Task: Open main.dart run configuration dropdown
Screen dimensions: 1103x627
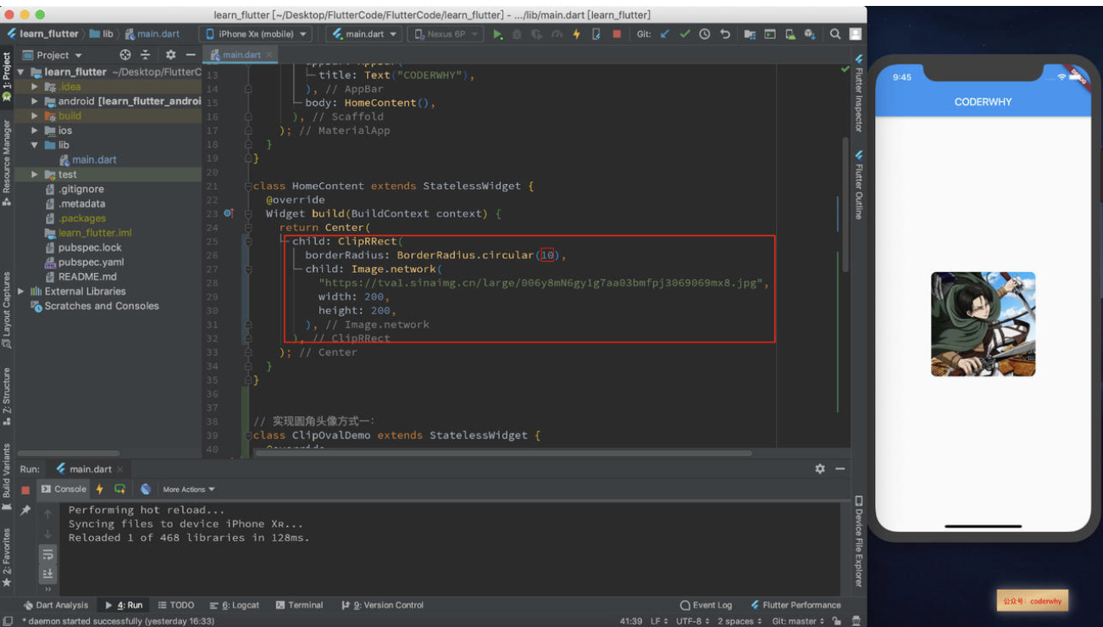Action: point(363,34)
